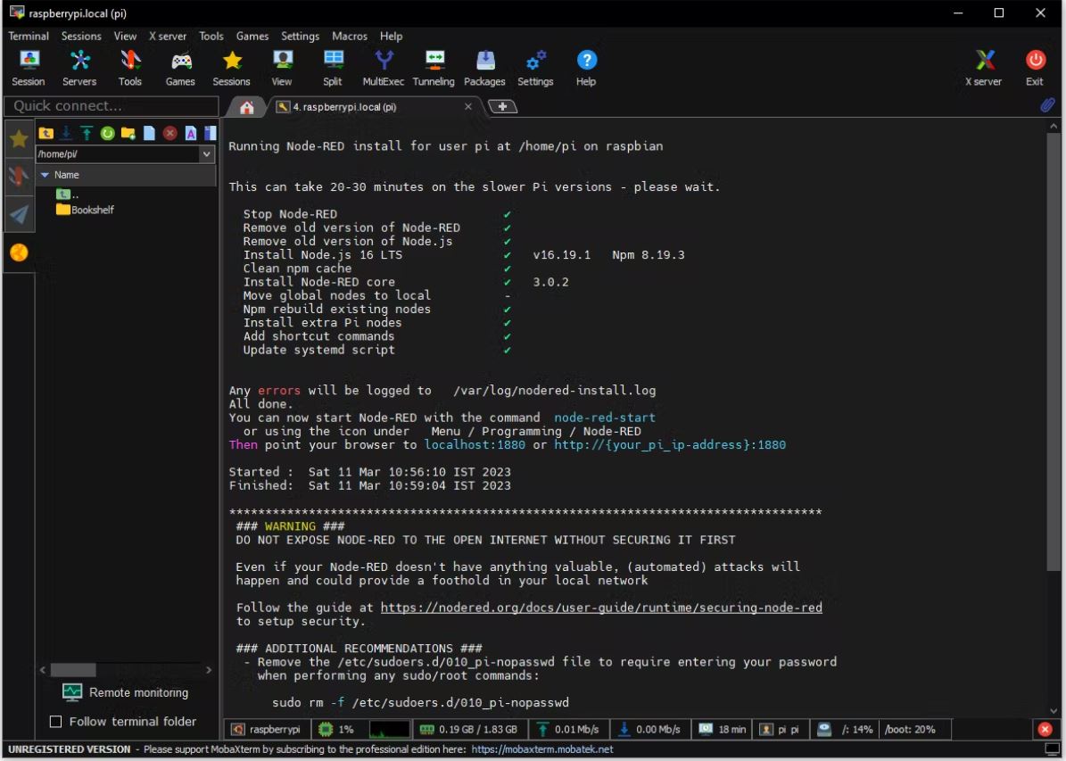The height and width of the screenshot is (761, 1066).
Task: Click the 0.01 Mb/s upload speed entry
Action: pyautogui.click(x=568, y=730)
